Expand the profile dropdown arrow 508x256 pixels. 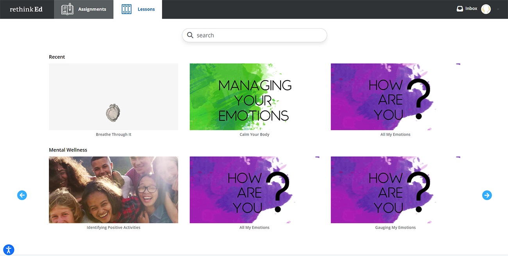(x=498, y=9)
